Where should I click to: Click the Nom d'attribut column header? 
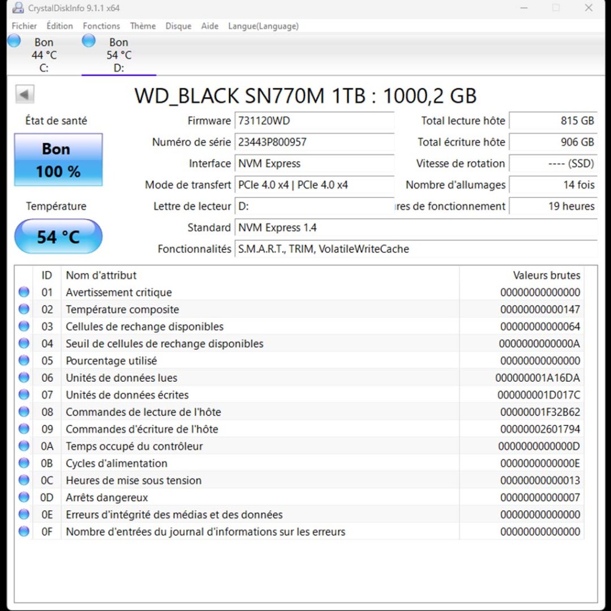(x=260, y=275)
